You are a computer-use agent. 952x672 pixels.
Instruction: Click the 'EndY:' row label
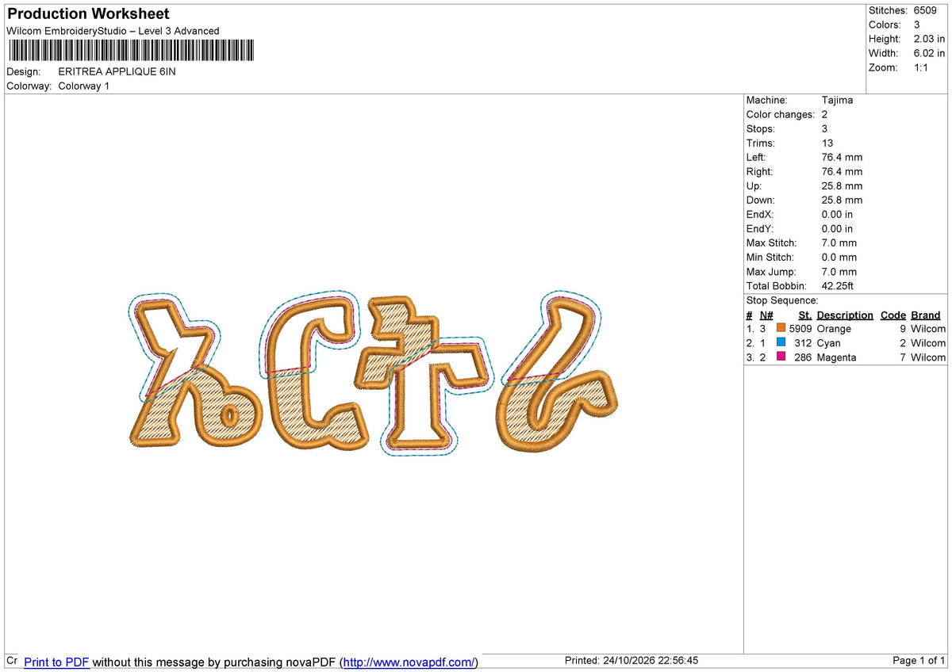point(760,228)
